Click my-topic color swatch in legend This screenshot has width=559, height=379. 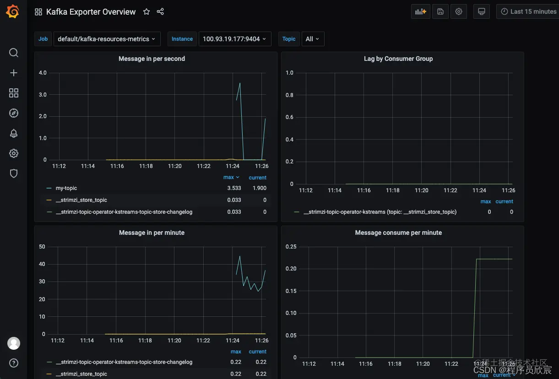(49, 188)
